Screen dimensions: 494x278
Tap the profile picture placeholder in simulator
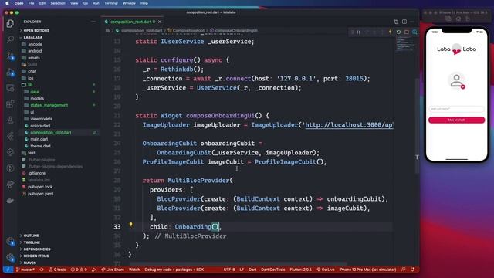(456, 80)
